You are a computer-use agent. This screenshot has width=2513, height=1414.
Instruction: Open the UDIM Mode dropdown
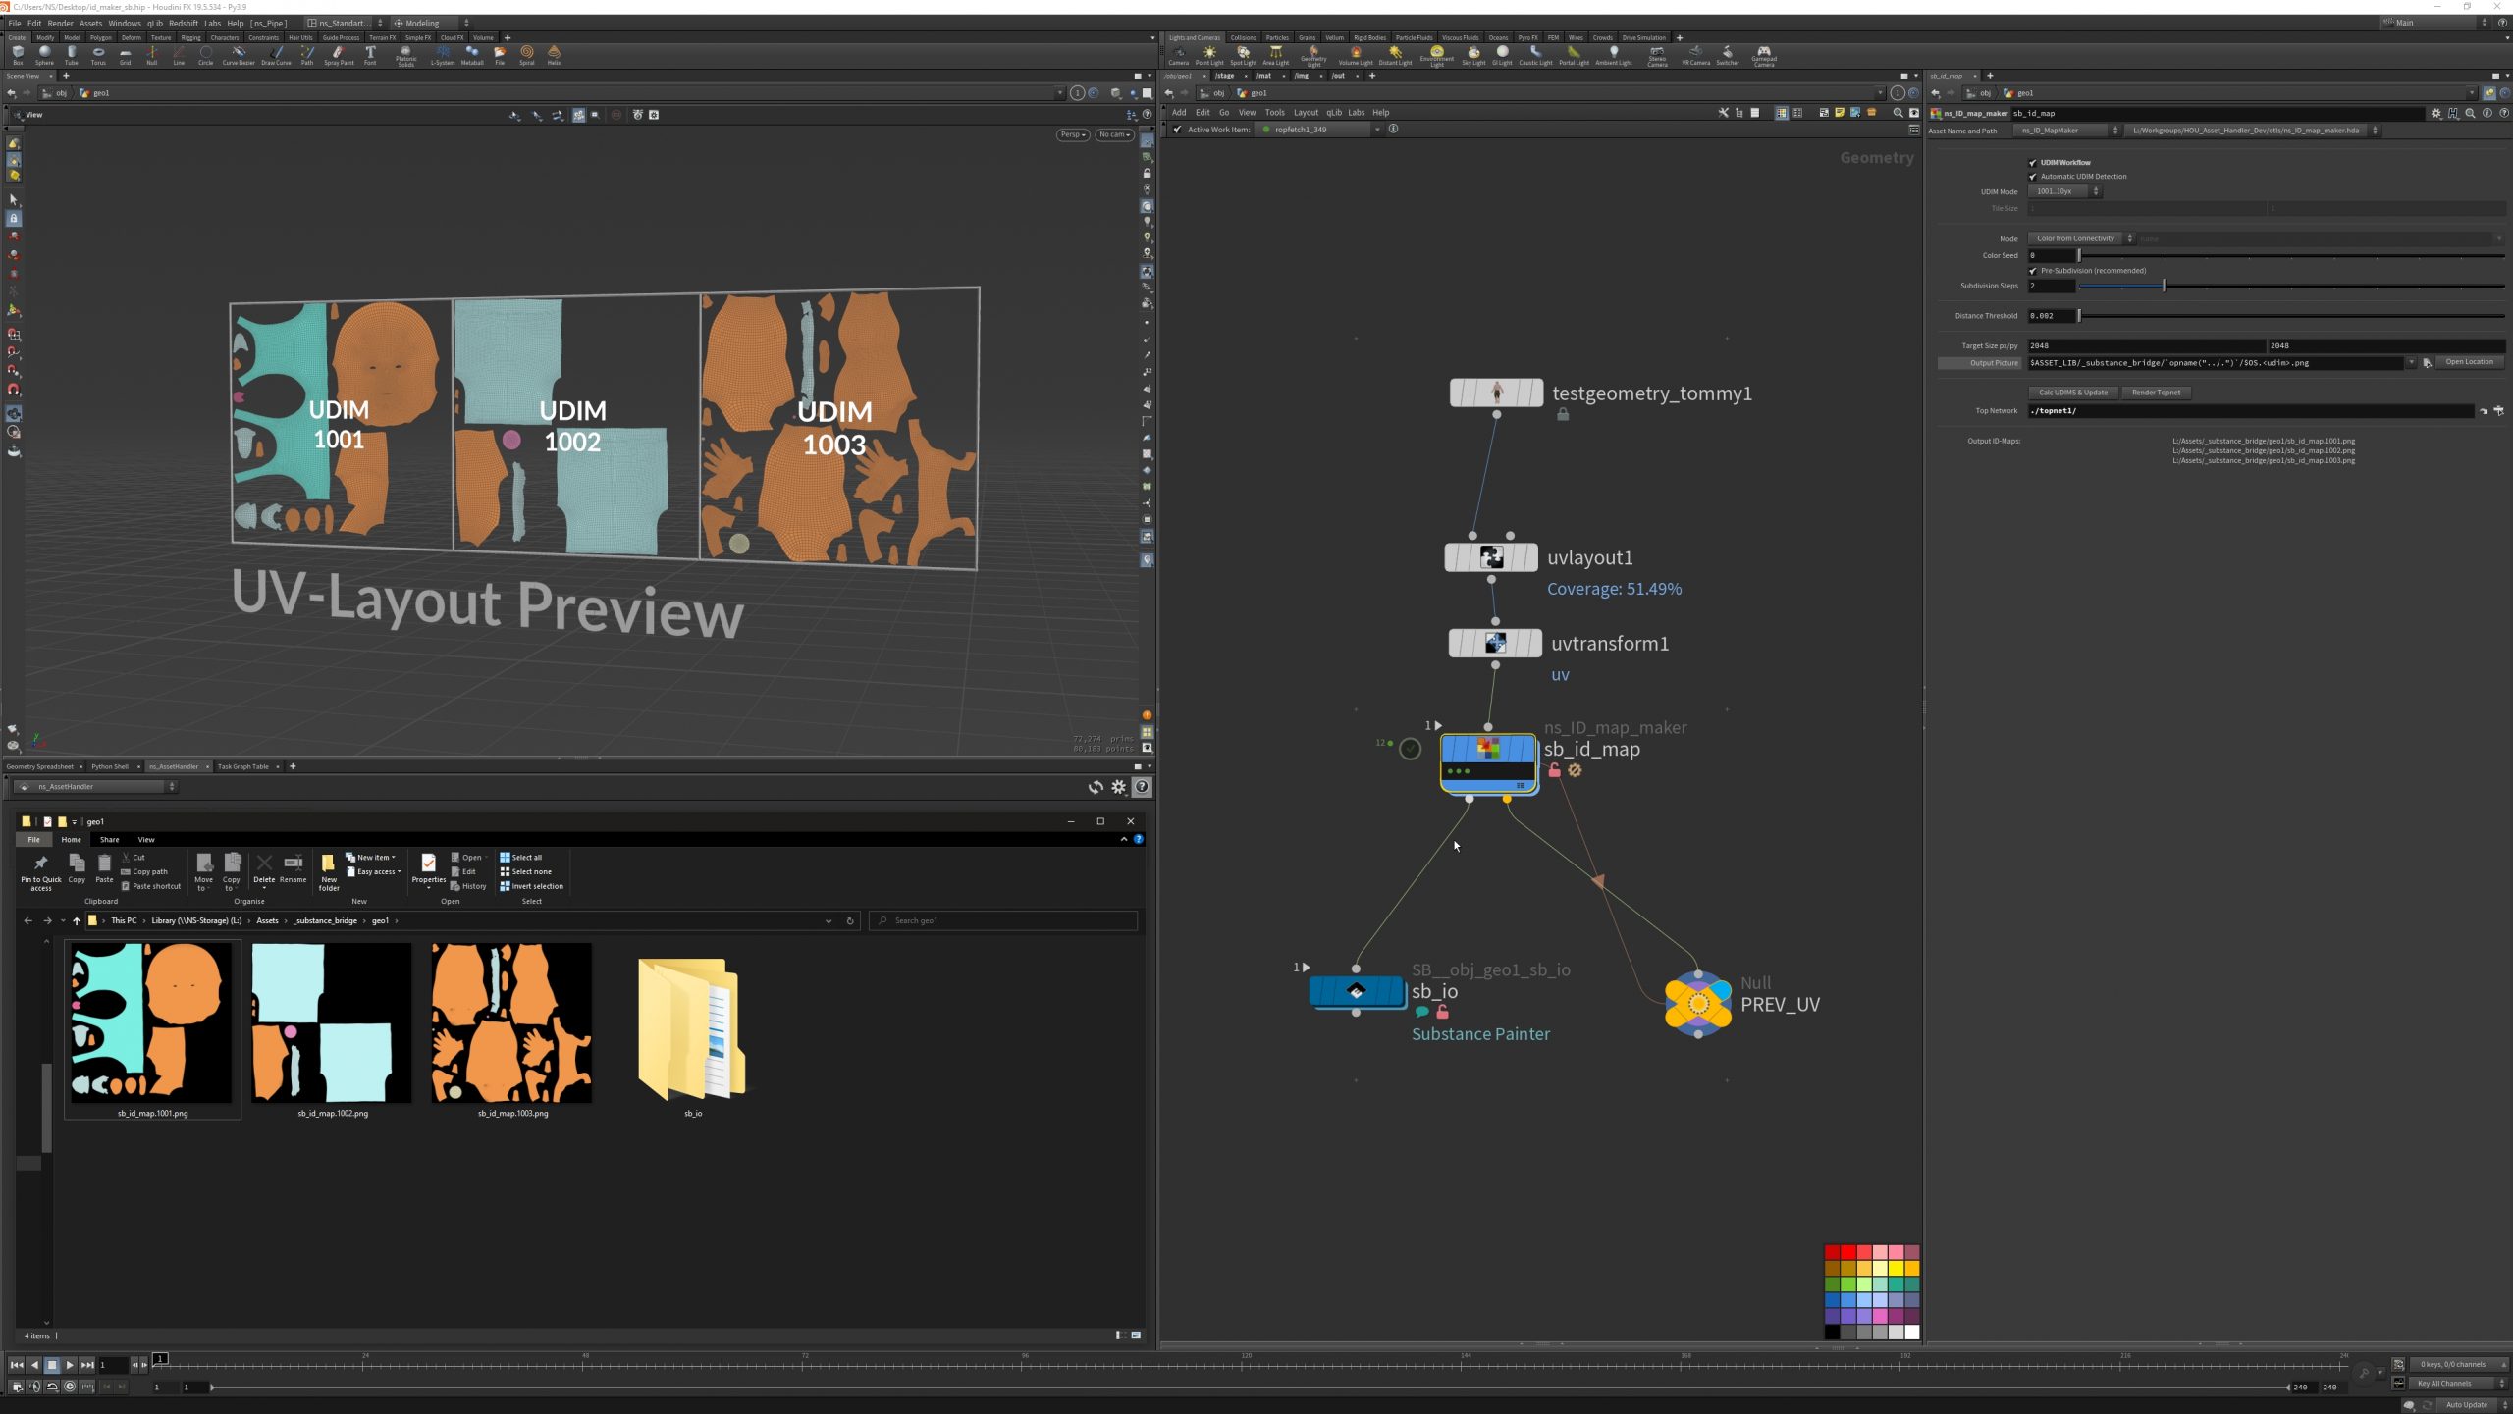tap(2063, 191)
